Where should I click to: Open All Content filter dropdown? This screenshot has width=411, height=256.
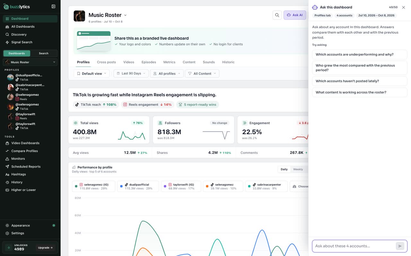tap(202, 74)
